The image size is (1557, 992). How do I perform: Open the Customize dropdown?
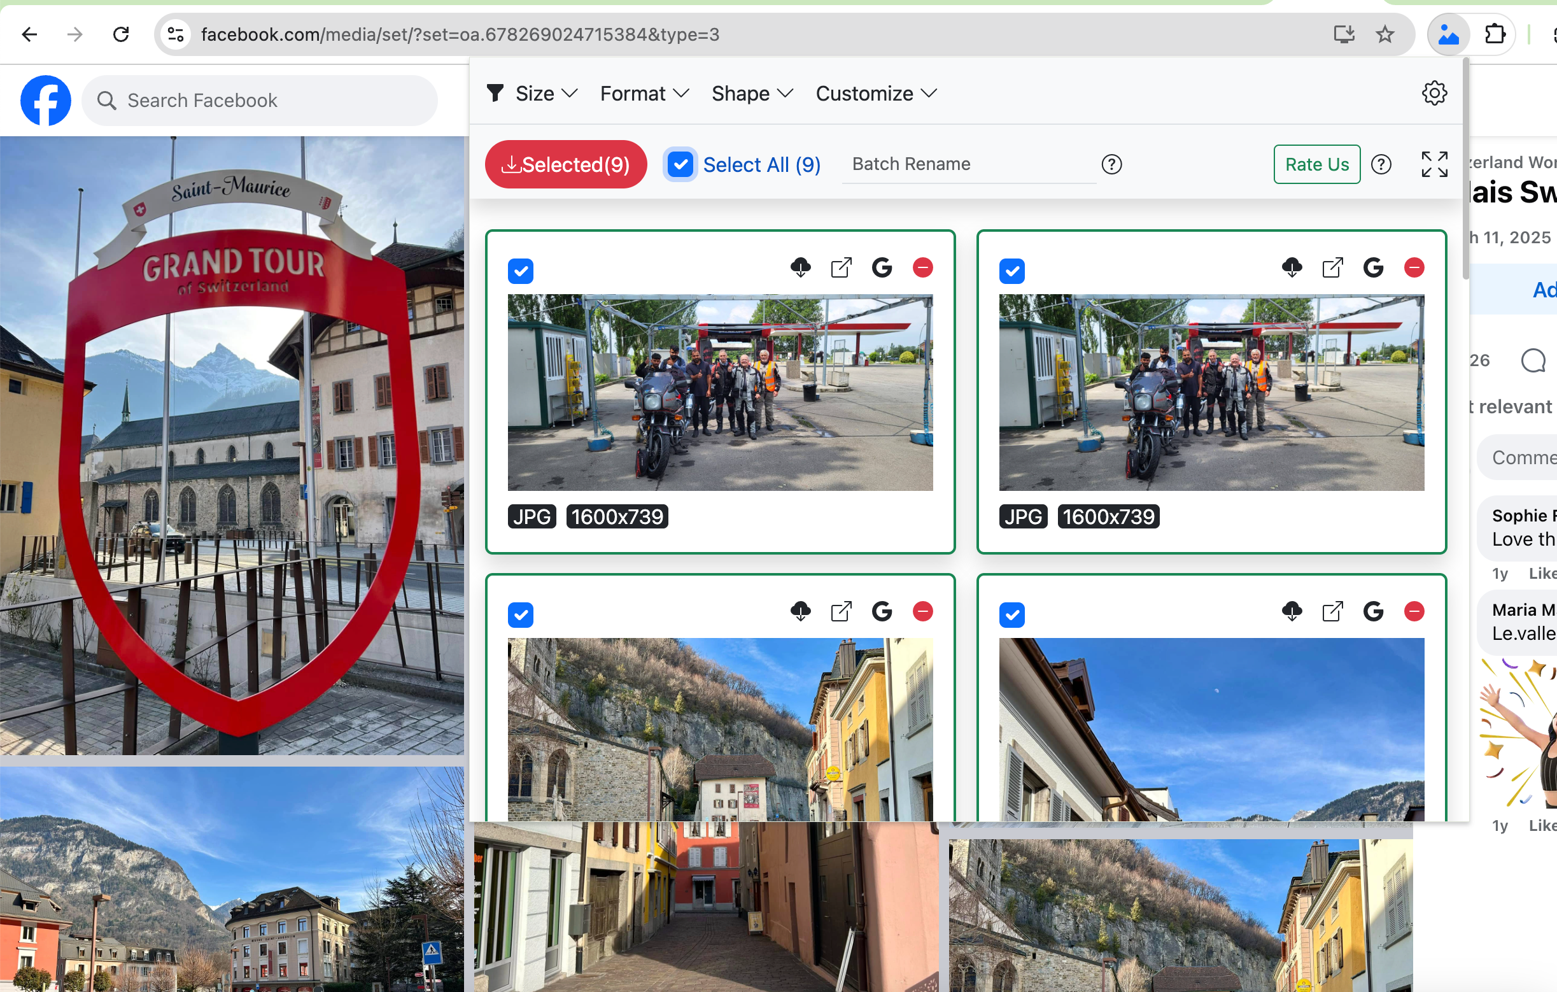pos(876,93)
